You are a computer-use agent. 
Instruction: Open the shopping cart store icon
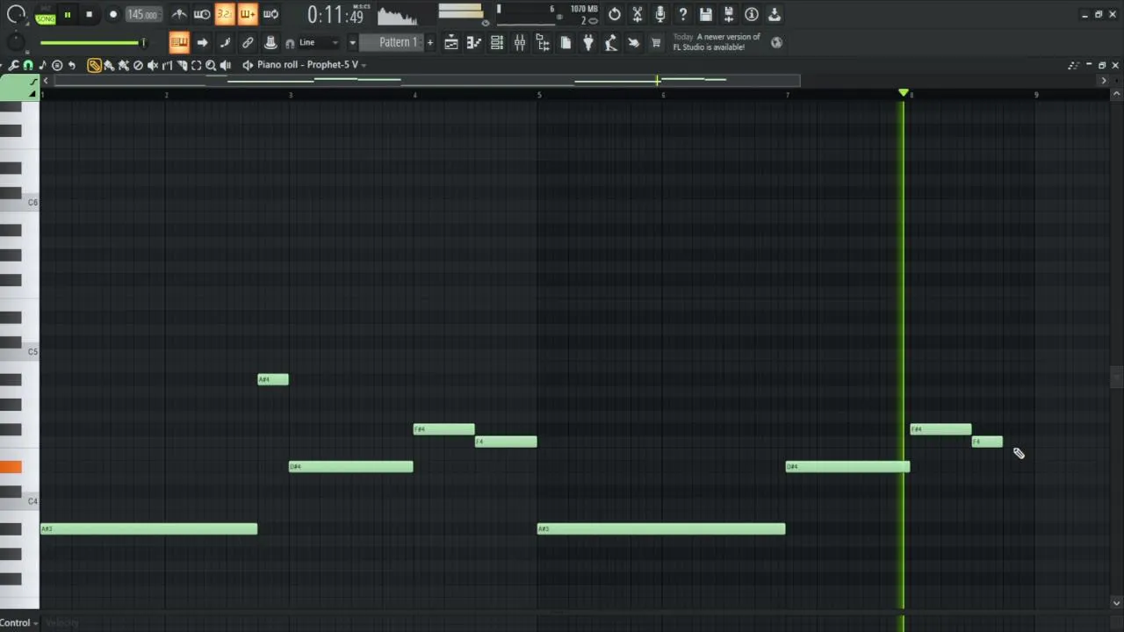(x=656, y=42)
